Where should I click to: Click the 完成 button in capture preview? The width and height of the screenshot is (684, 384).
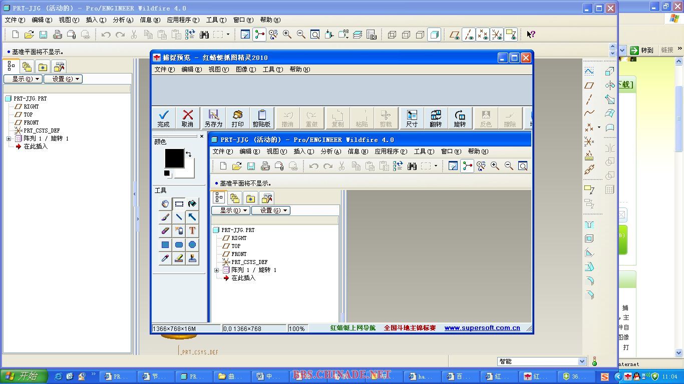[x=163, y=118]
